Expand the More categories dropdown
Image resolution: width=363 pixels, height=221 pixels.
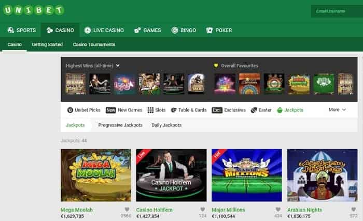pyautogui.click(x=337, y=109)
